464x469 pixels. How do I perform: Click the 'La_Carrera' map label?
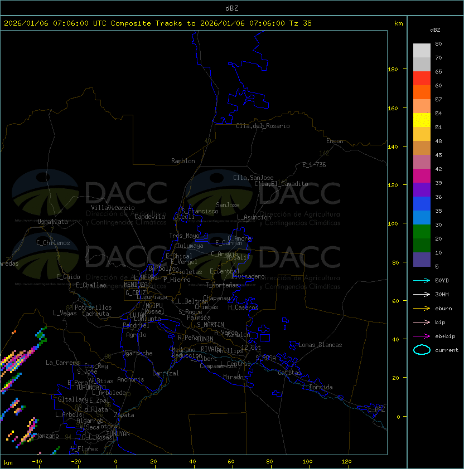click(x=62, y=363)
